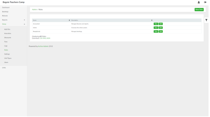The width and height of the screenshot is (210, 117).
Task: Open Unit Types under Setup
Action: [8, 58]
